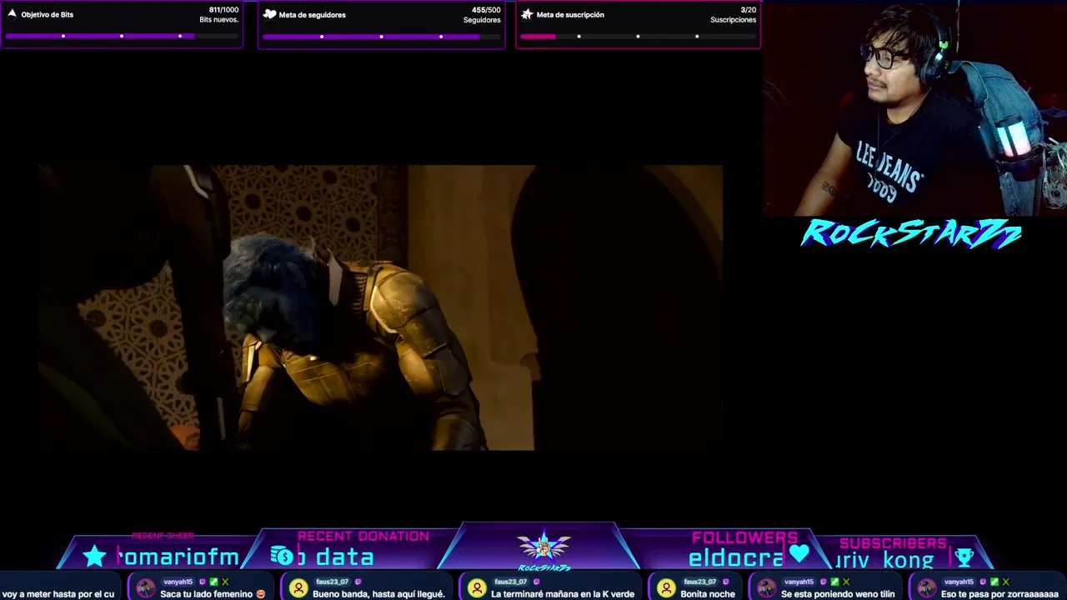Click the 'Bonita noche' chat message
Screen dimensions: 1067x600
pyautogui.click(x=708, y=594)
